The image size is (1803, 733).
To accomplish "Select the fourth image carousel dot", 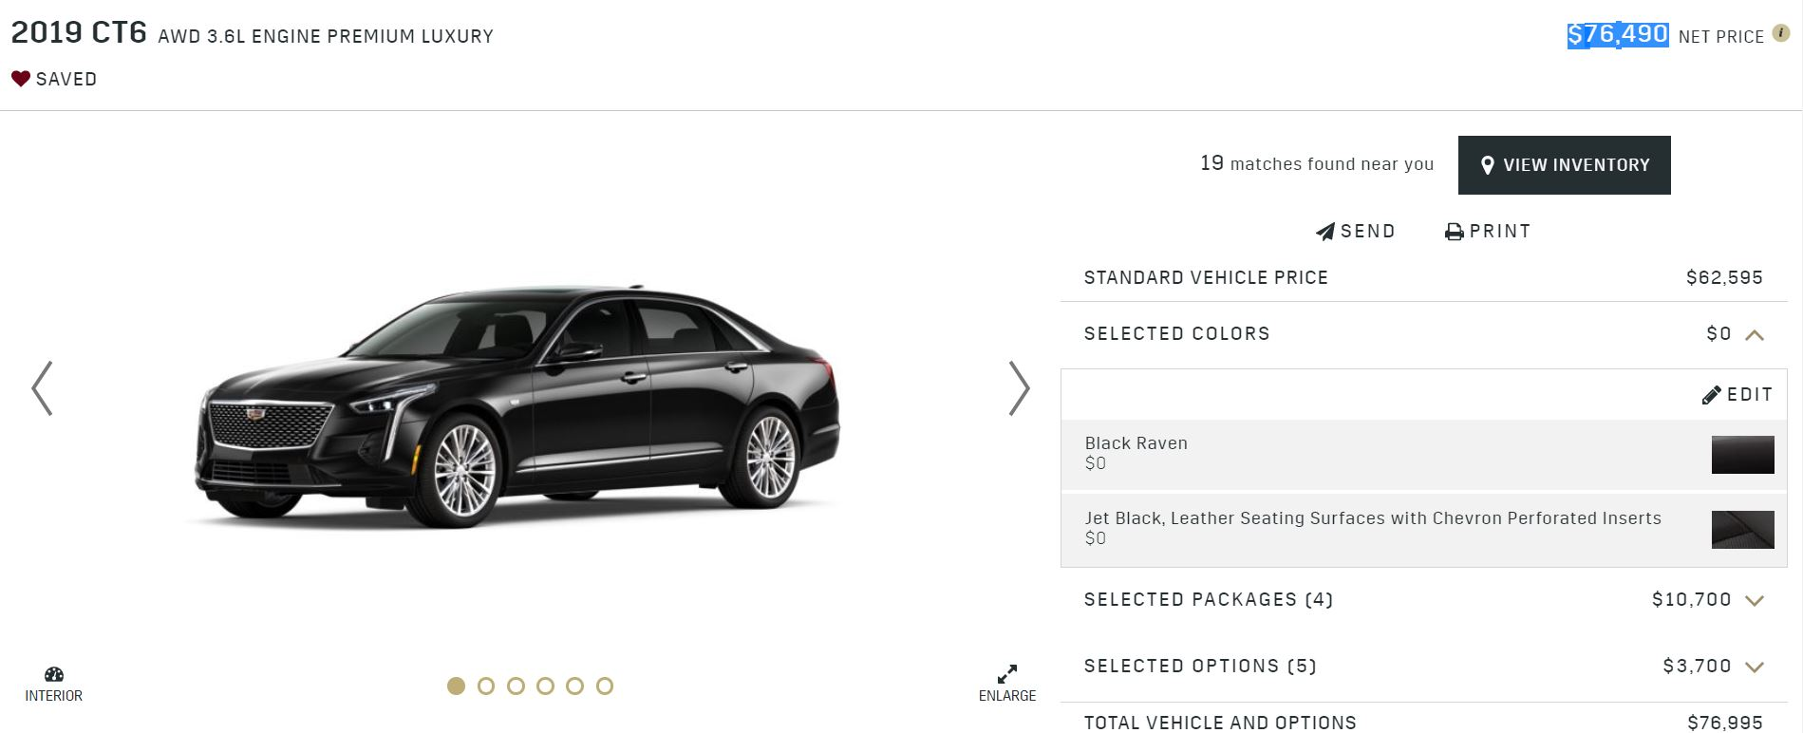I will pyautogui.click(x=545, y=686).
